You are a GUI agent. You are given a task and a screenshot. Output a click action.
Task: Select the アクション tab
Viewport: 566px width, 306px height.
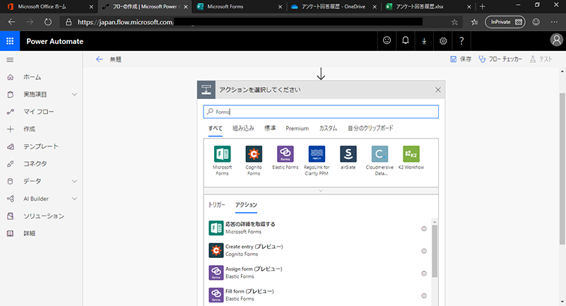(x=246, y=205)
